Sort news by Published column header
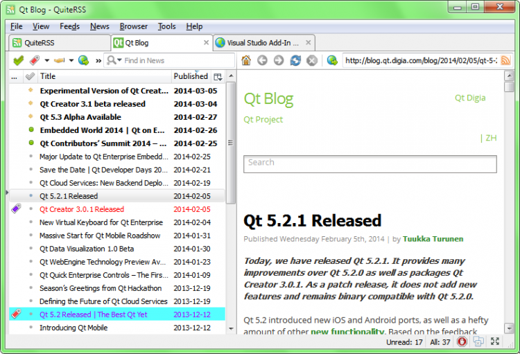The height and width of the screenshot is (354, 520). click(x=191, y=76)
